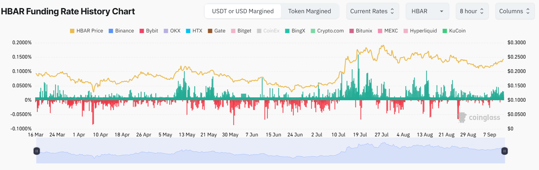Switch to USDT or USD Margined tab

point(243,11)
